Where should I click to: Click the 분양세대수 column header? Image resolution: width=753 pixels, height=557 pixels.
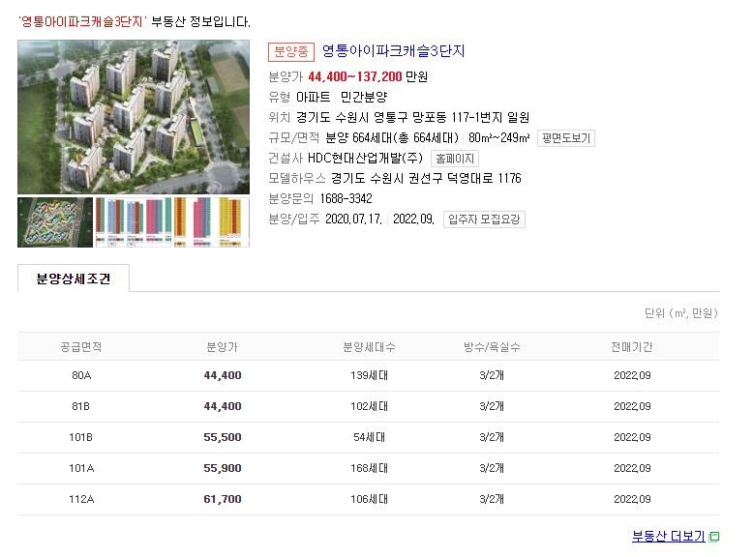[x=369, y=347]
